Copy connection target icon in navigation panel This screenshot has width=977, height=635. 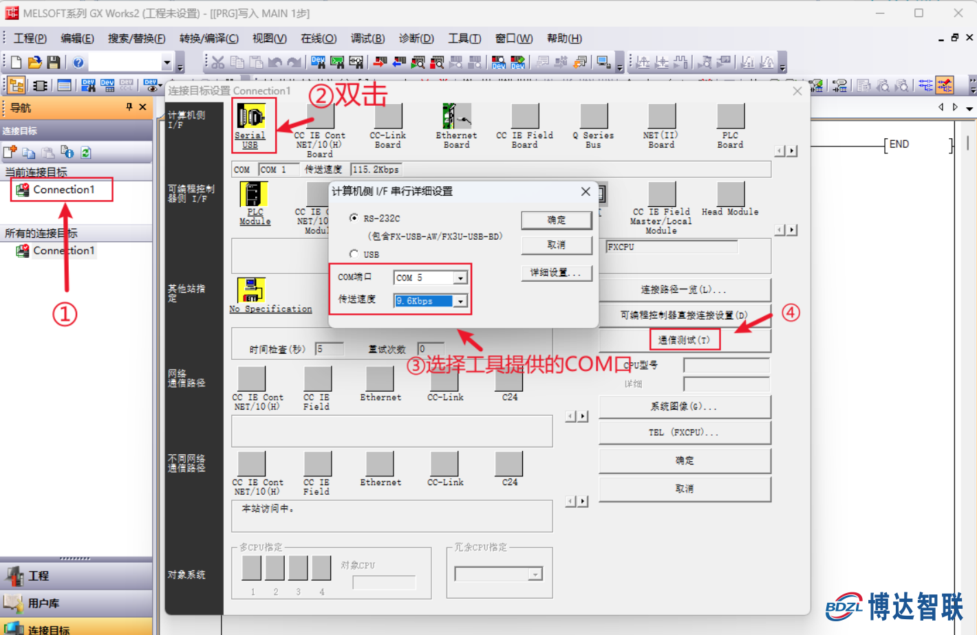pyautogui.click(x=28, y=153)
